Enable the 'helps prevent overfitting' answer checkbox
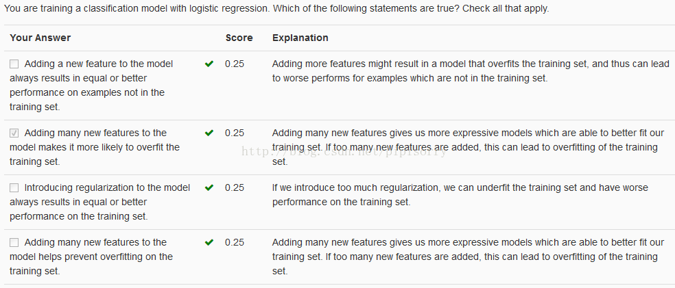The width and height of the screenshot is (675, 288). pos(14,242)
